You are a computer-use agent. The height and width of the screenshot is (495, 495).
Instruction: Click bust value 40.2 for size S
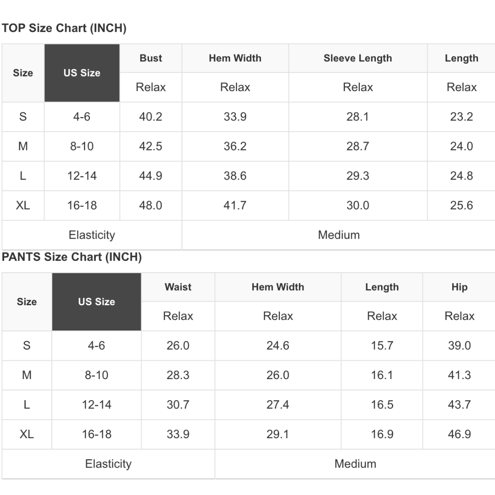coord(151,117)
